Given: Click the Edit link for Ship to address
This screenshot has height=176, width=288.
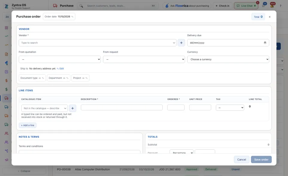Looking at the screenshot, I should pos(60,69).
